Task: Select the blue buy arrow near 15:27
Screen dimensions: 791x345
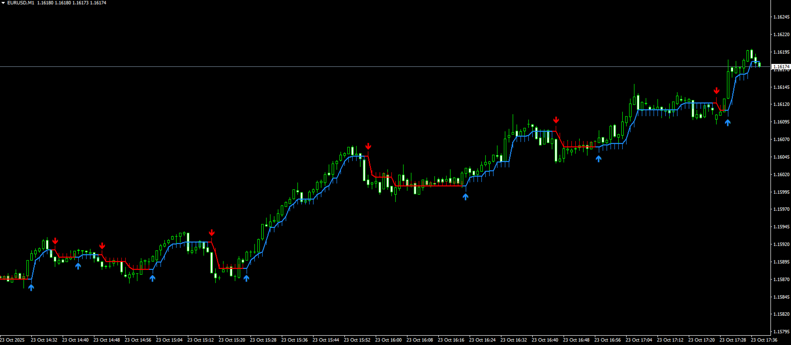Action: coord(247,278)
